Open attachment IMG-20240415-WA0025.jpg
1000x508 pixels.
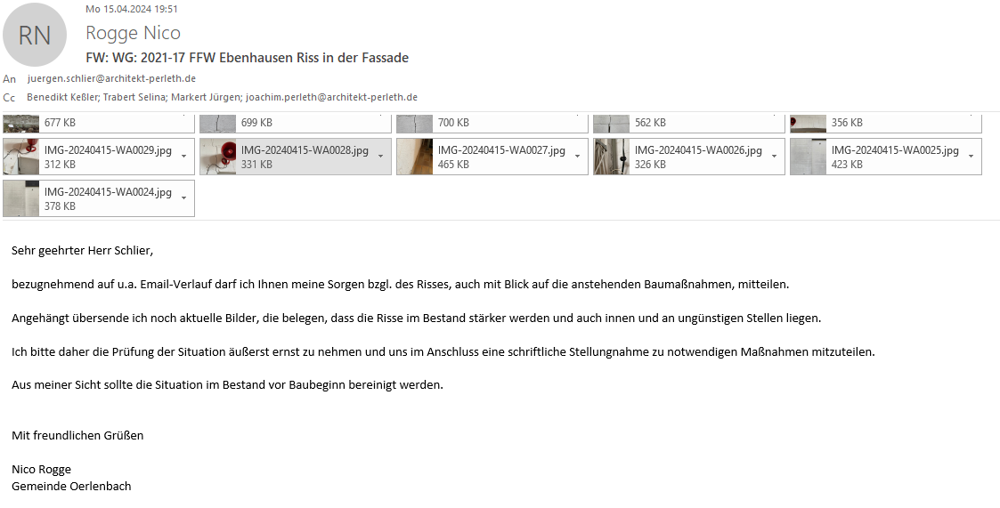886,157
